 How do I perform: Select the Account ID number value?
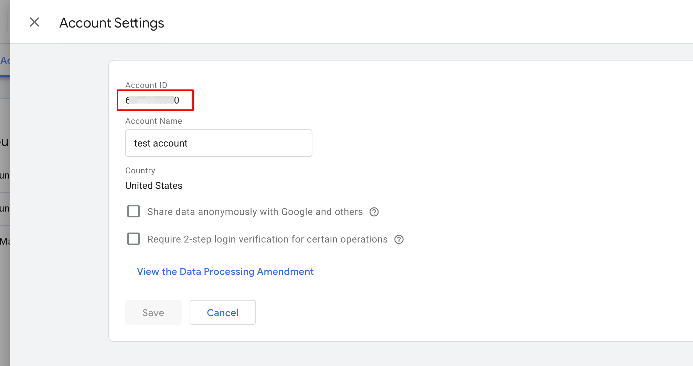coord(152,100)
